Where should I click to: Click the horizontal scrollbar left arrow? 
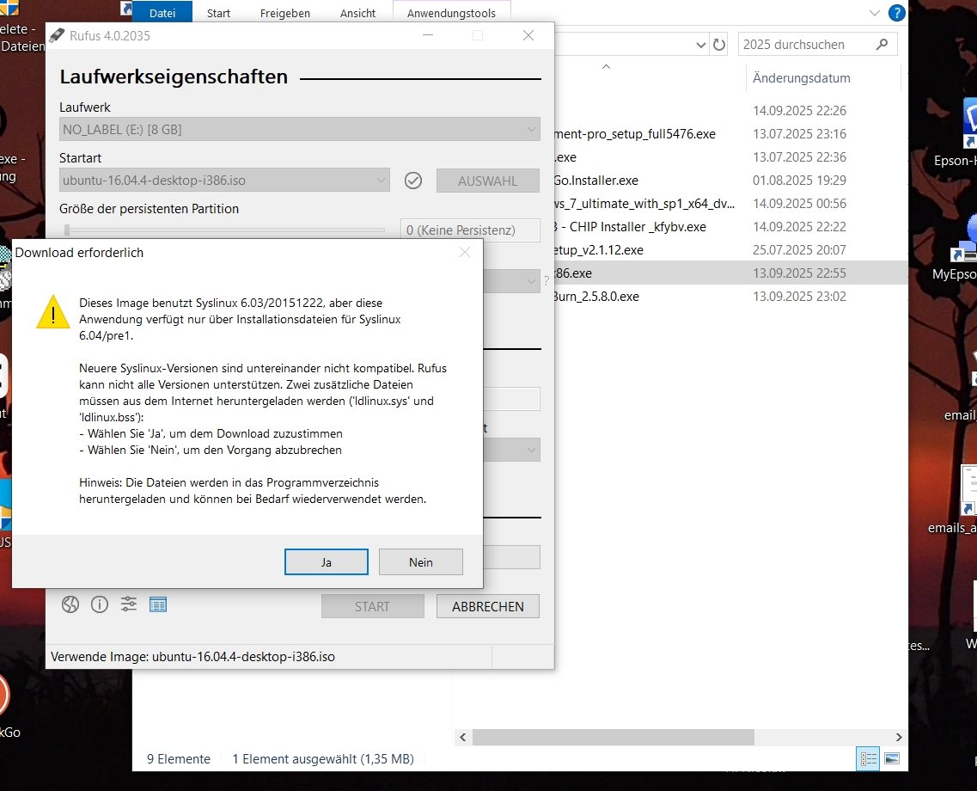(463, 737)
